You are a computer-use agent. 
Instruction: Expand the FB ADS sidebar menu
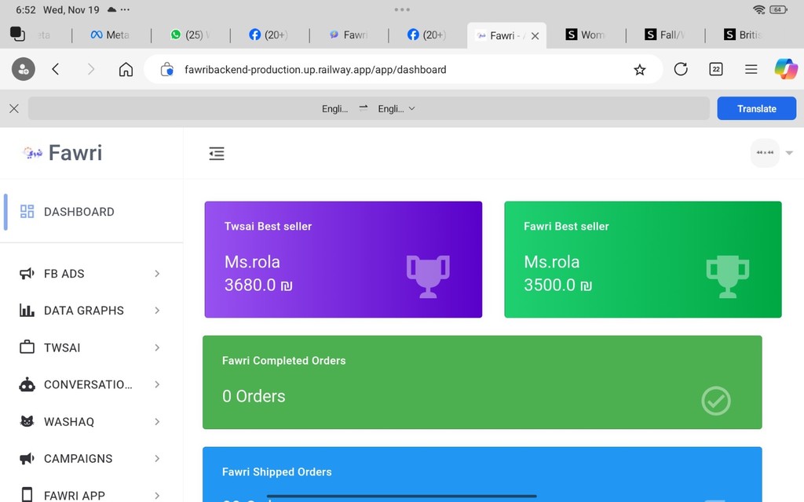(90, 274)
